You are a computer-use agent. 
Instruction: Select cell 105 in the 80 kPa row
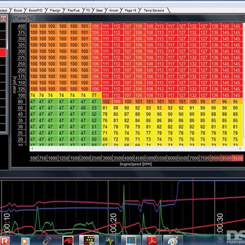pyautogui.click(x=117, y=102)
